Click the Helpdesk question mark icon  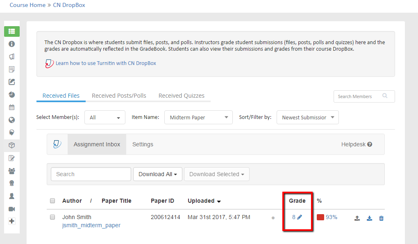370,144
